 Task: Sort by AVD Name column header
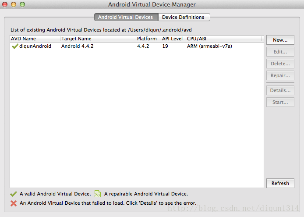[35, 39]
